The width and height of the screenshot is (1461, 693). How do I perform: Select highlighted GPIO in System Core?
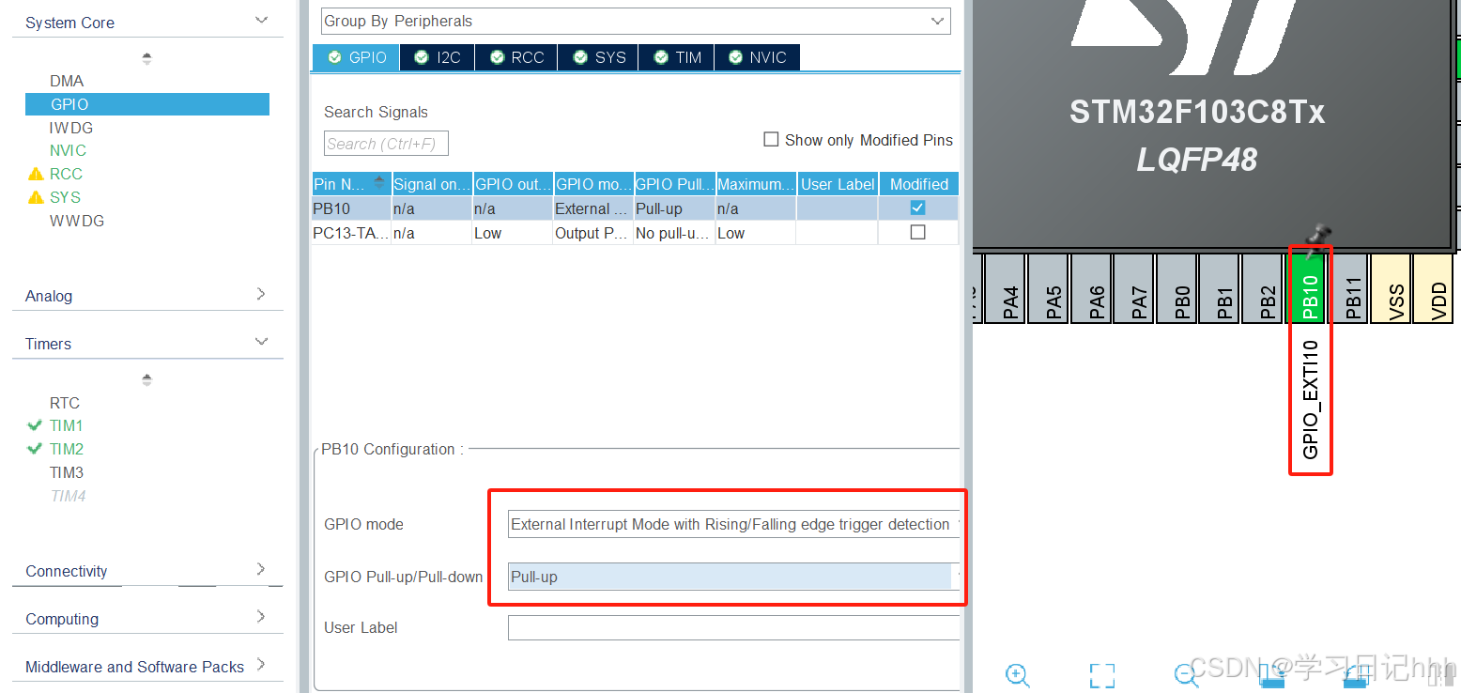147,104
